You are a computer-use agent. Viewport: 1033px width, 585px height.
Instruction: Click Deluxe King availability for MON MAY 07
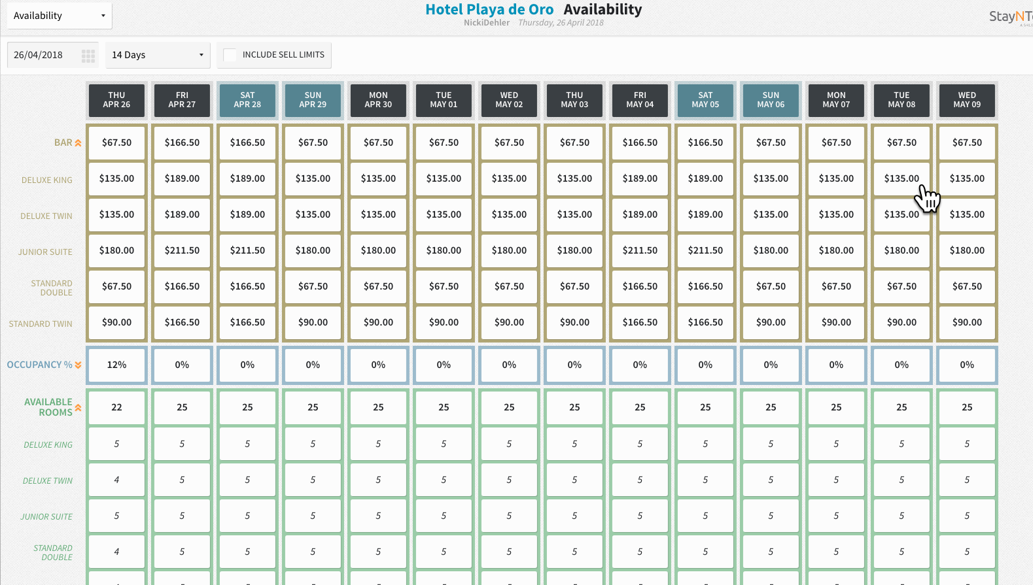[x=836, y=444]
